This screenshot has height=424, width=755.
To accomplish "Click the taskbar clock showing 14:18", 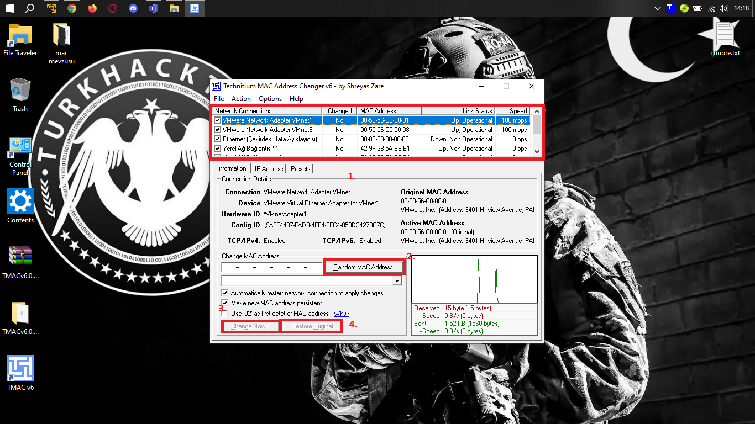I will point(742,8).
